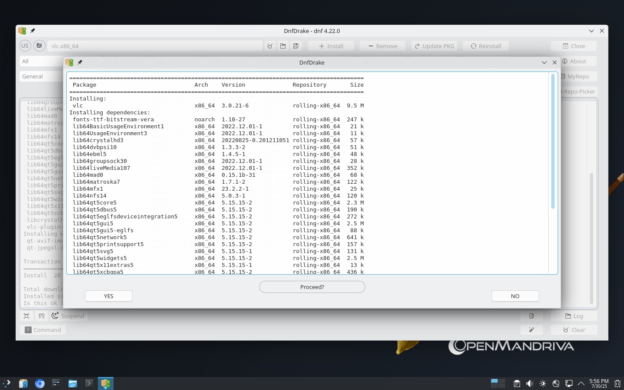Shade the DnfDrake dialog with its chevron
Viewport: 624px width, 390px height.
click(544, 62)
